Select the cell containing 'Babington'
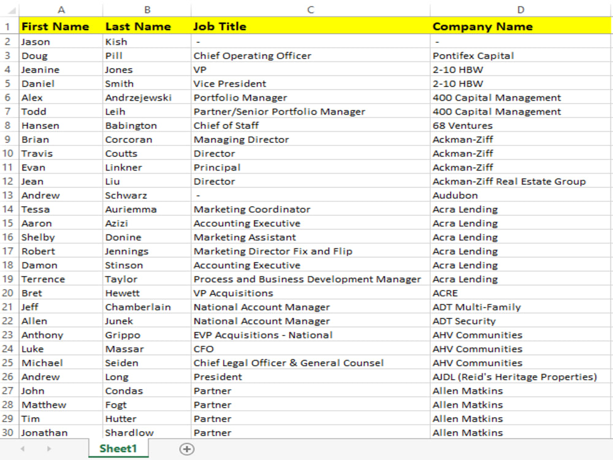The width and height of the screenshot is (613, 460). tap(147, 125)
